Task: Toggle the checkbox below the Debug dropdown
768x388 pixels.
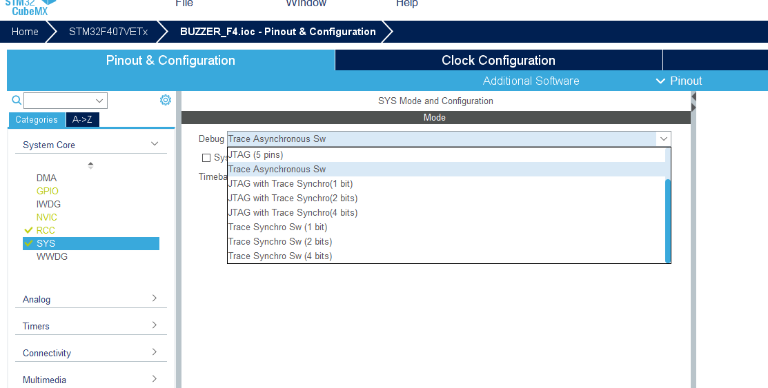Action: coord(206,158)
